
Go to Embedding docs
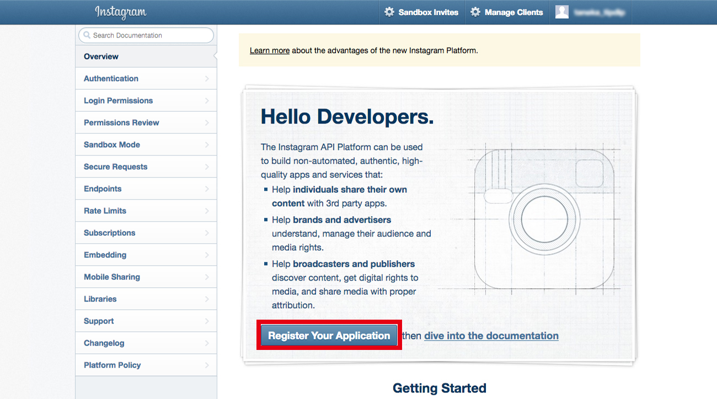pyautogui.click(x=146, y=255)
